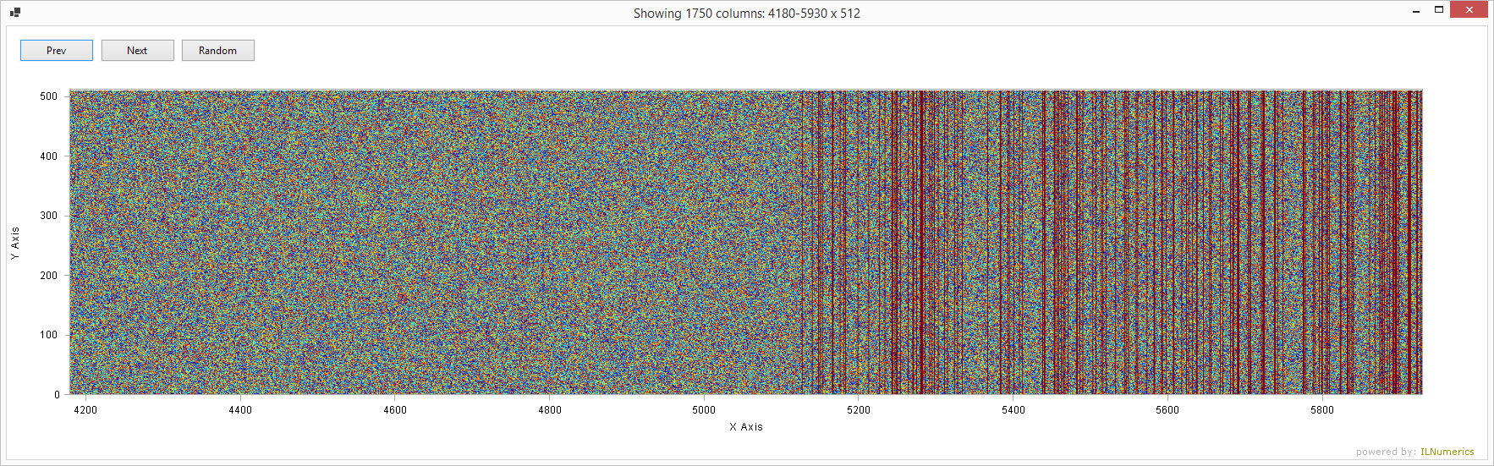
Task: Load a random column range with Random
Action: 217,51
